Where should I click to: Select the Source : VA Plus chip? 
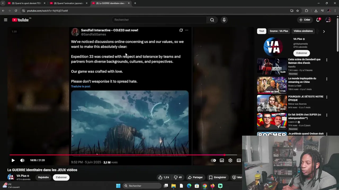[x=279, y=31]
